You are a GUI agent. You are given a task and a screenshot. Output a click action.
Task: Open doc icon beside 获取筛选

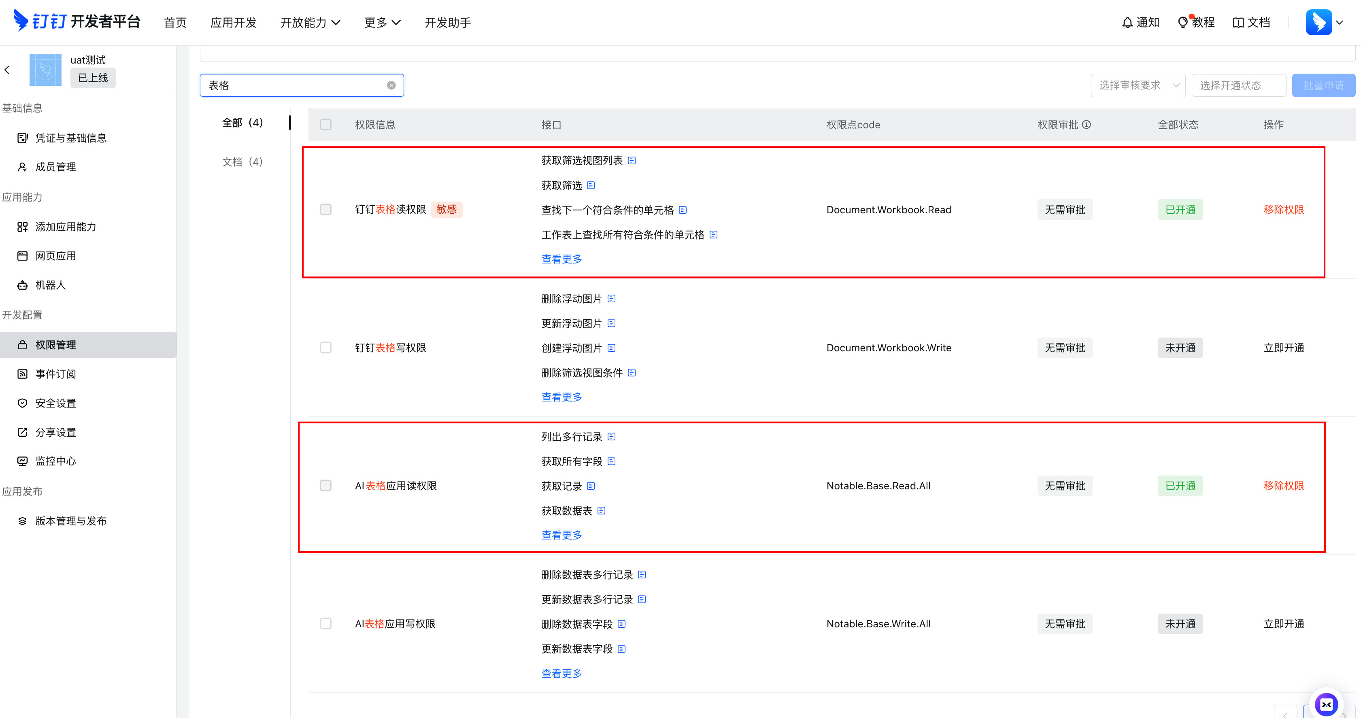pos(591,185)
